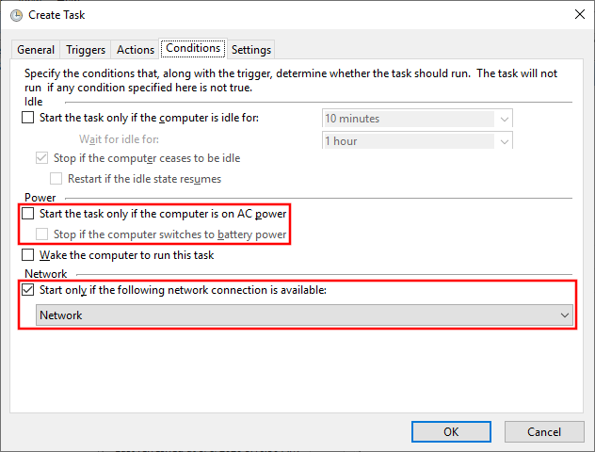Screen dimensions: 595x452
Task: Toggle stop if computer ceases to be idle
Action: [41, 158]
